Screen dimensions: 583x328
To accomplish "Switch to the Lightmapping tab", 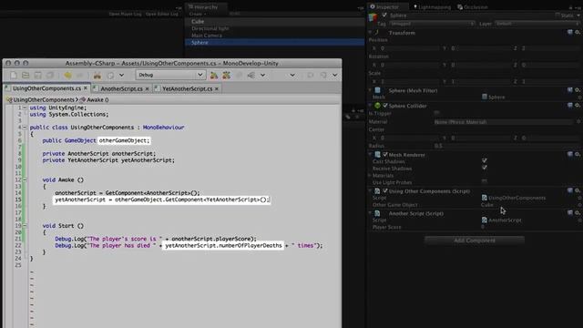I will 432,6.
